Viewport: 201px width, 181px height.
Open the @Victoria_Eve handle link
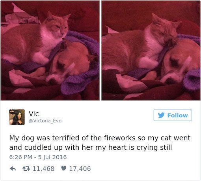[45, 121]
